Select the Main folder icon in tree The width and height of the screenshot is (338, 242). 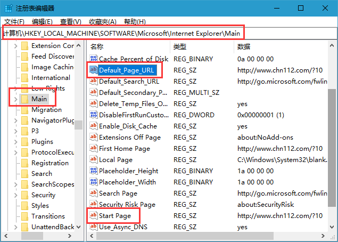coord(24,99)
